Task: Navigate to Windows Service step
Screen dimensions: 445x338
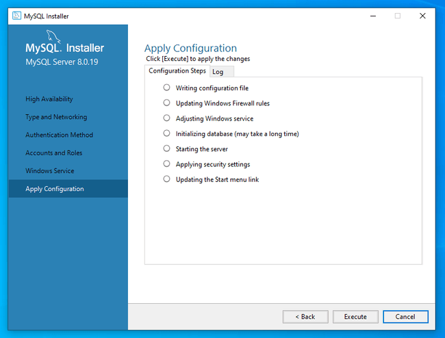Action: 50,171
